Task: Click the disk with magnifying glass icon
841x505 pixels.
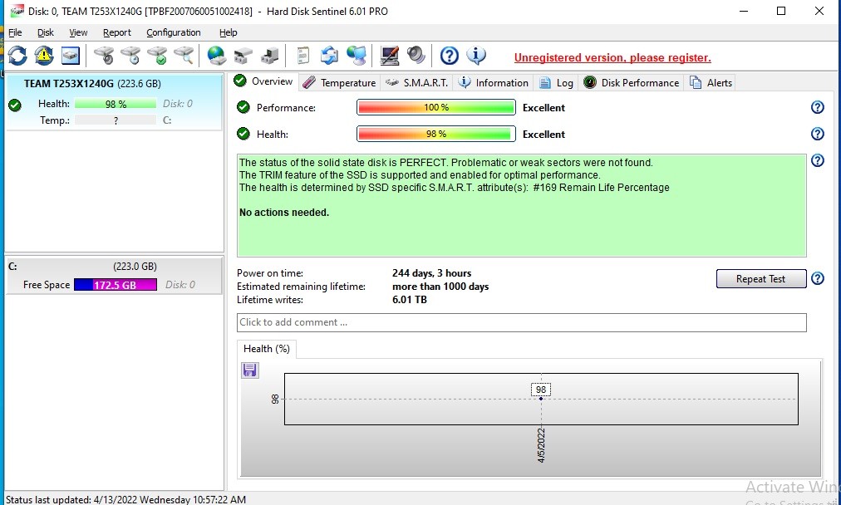Action: pos(184,55)
